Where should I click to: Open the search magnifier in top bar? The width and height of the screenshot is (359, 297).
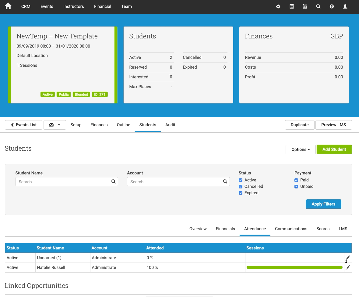[318, 6]
